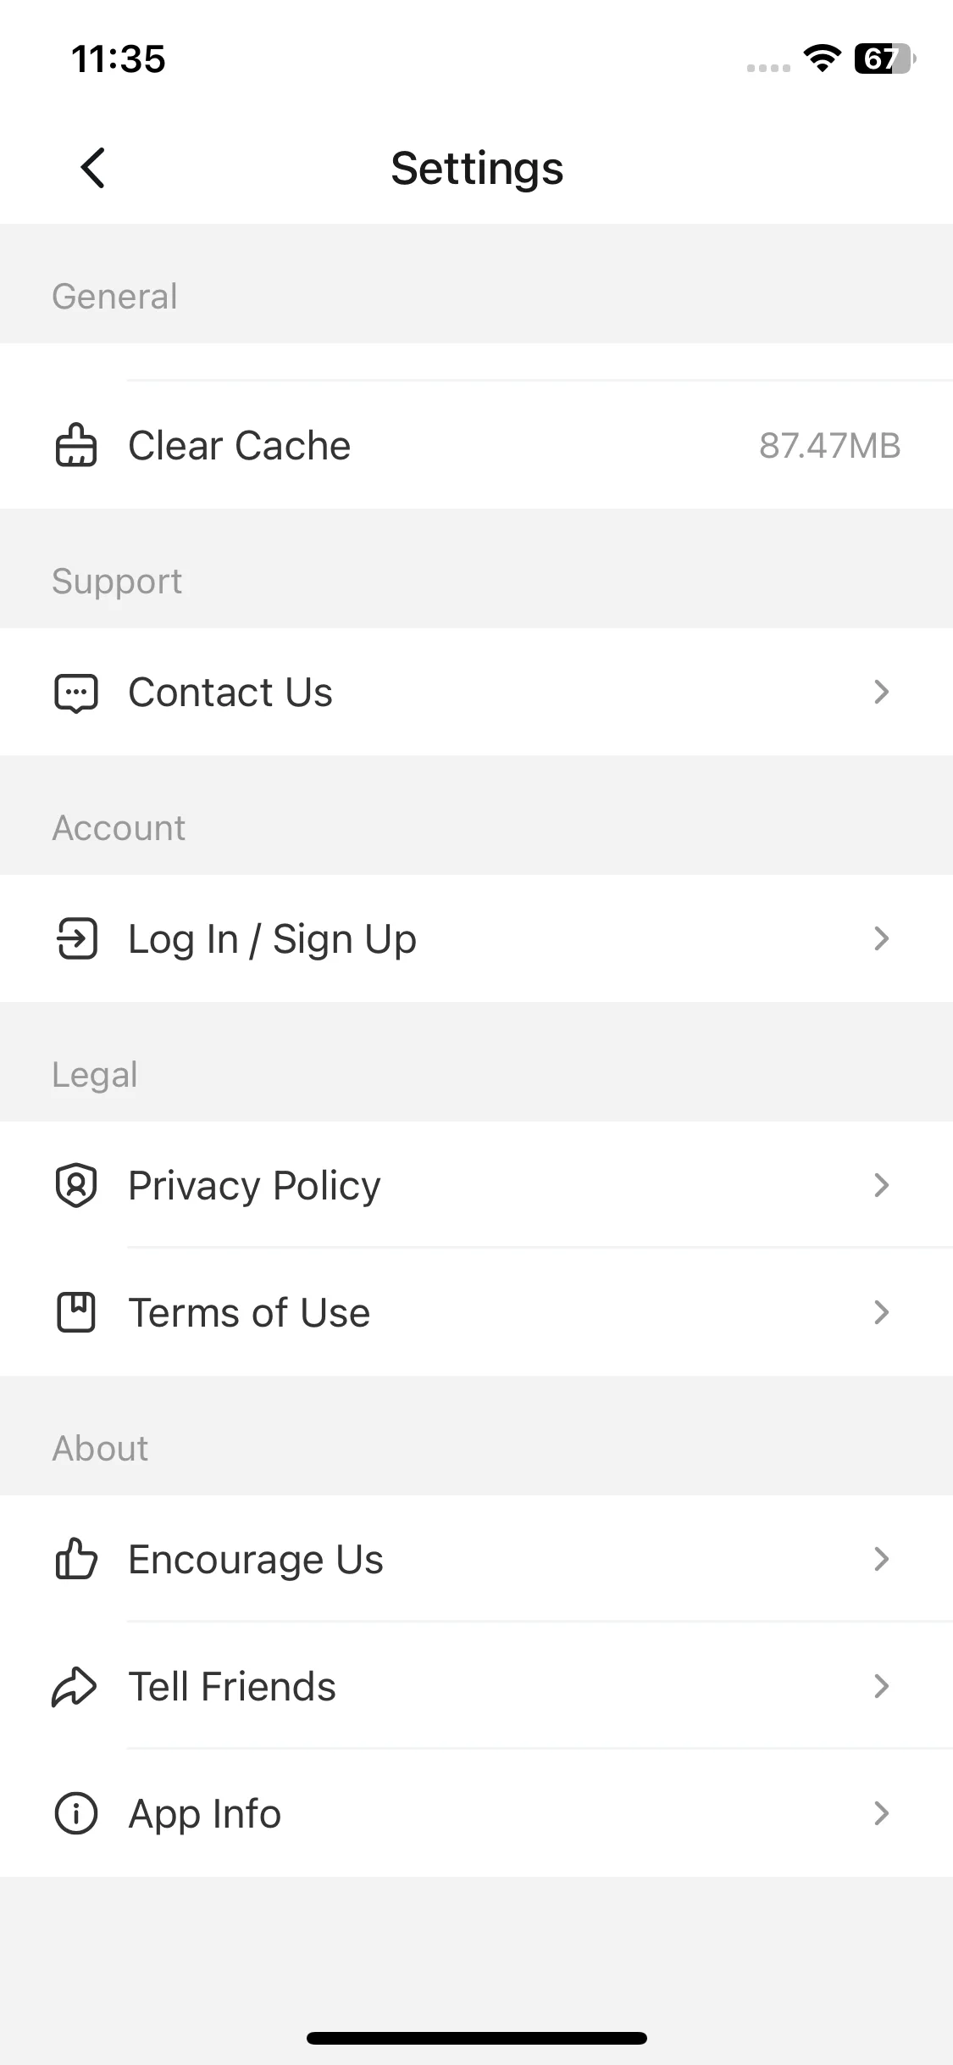
Task: Click the Log In arrow-box icon
Action: coord(76,938)
